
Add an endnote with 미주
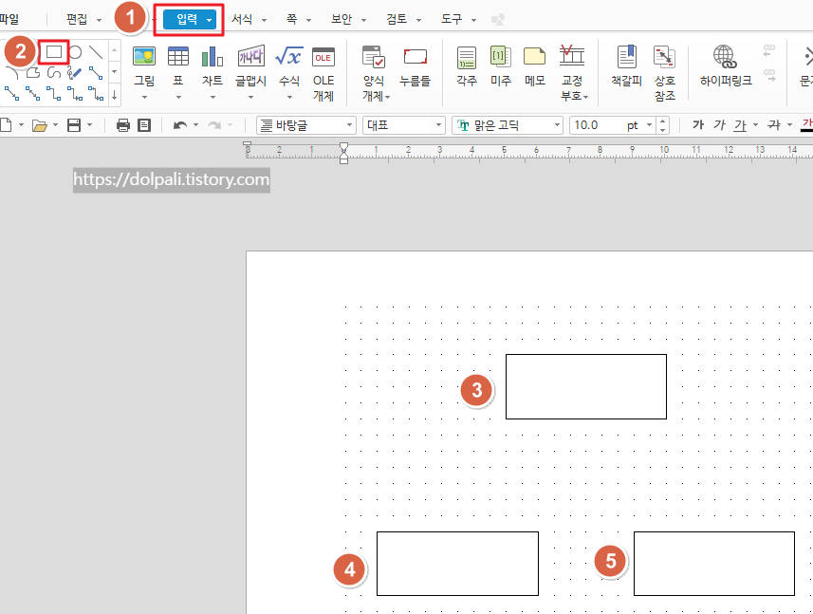coord(501,66)
